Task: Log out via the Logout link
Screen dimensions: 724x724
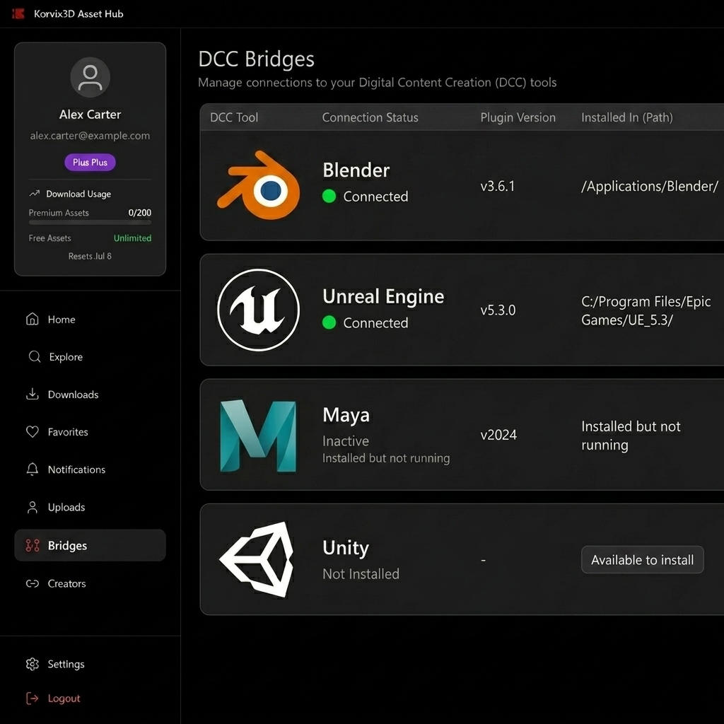Action: [90, 698]
